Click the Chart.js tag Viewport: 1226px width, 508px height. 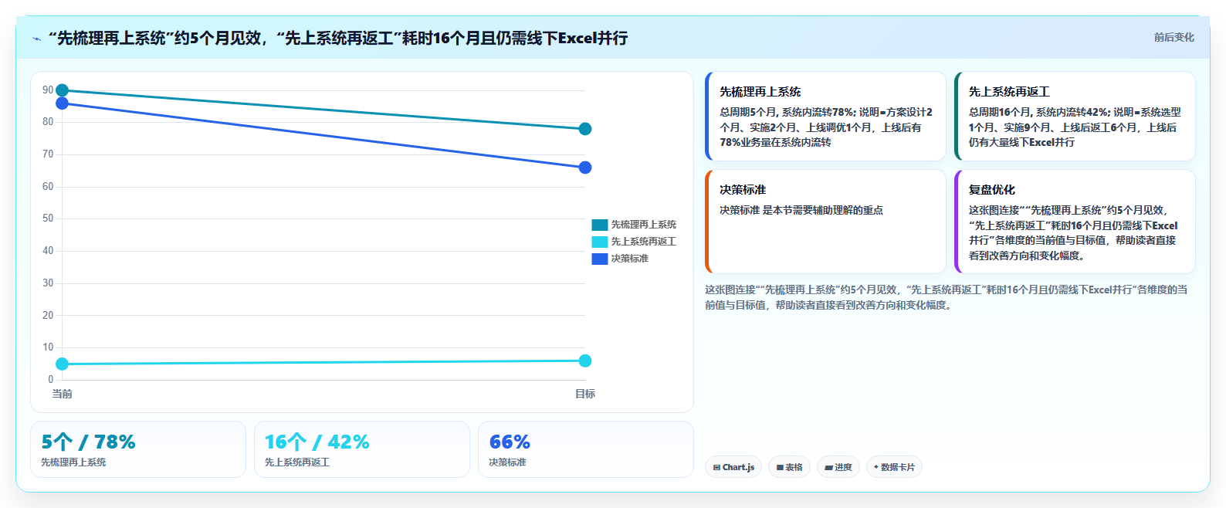(733, 467)
